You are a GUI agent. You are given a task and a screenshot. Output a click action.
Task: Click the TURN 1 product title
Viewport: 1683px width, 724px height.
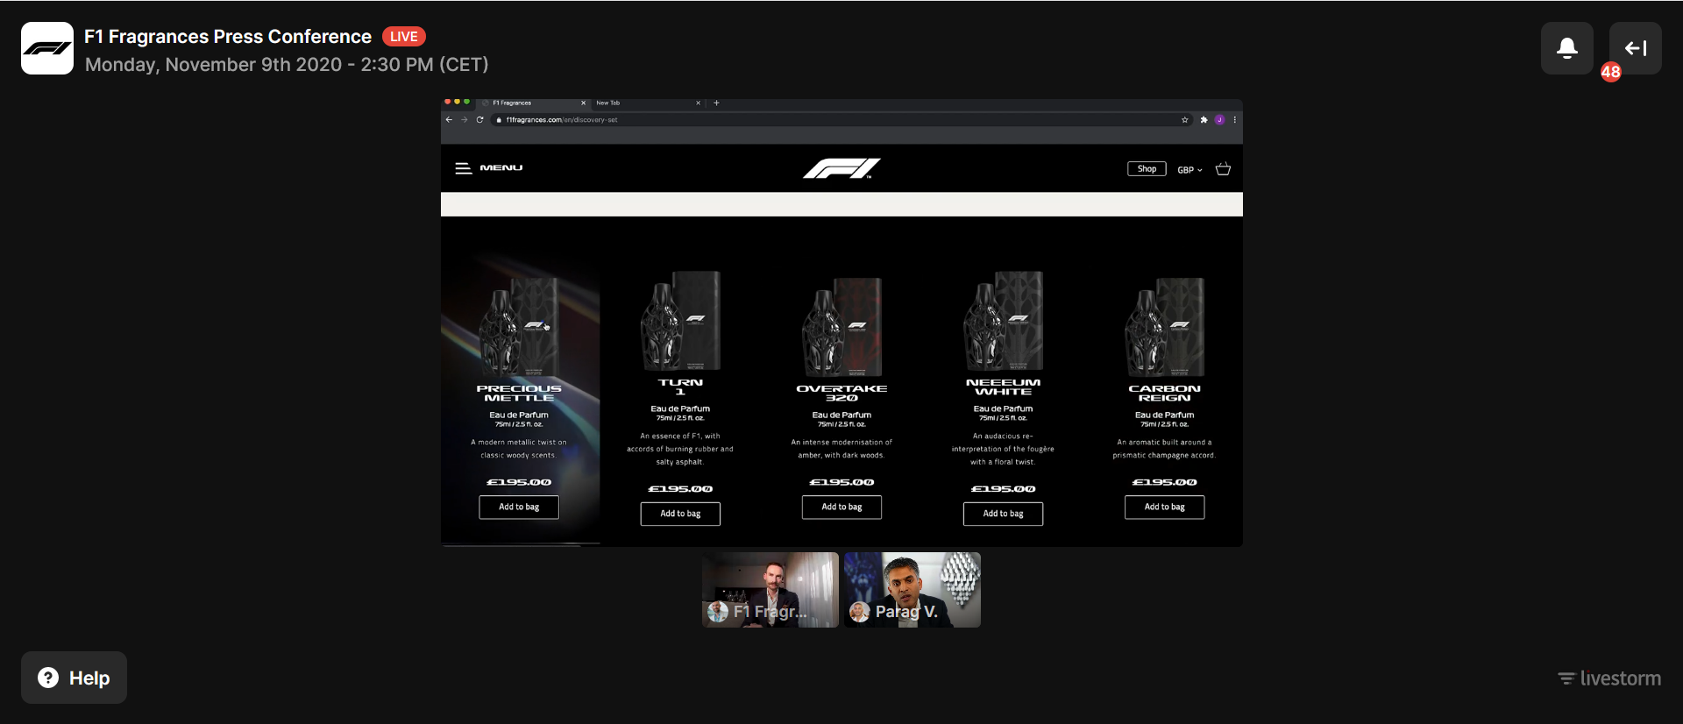pos(680,387)
